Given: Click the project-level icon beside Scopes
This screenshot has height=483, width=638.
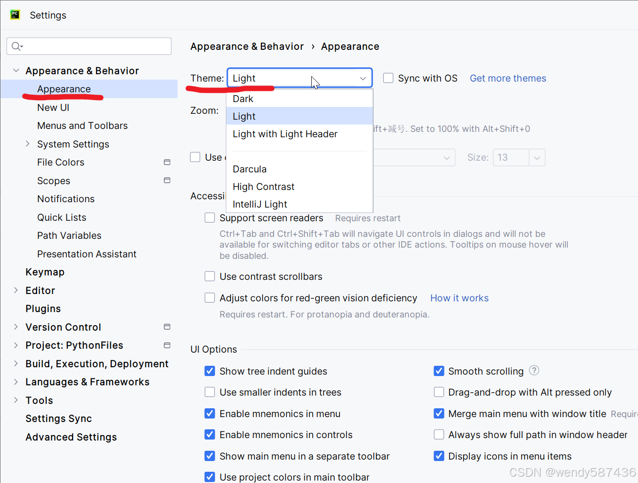Looking at the screenshot, I should 167,180.
